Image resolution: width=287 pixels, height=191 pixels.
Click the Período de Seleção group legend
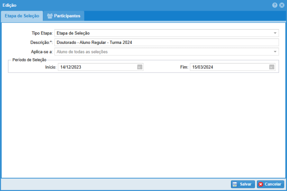point(29,60)
